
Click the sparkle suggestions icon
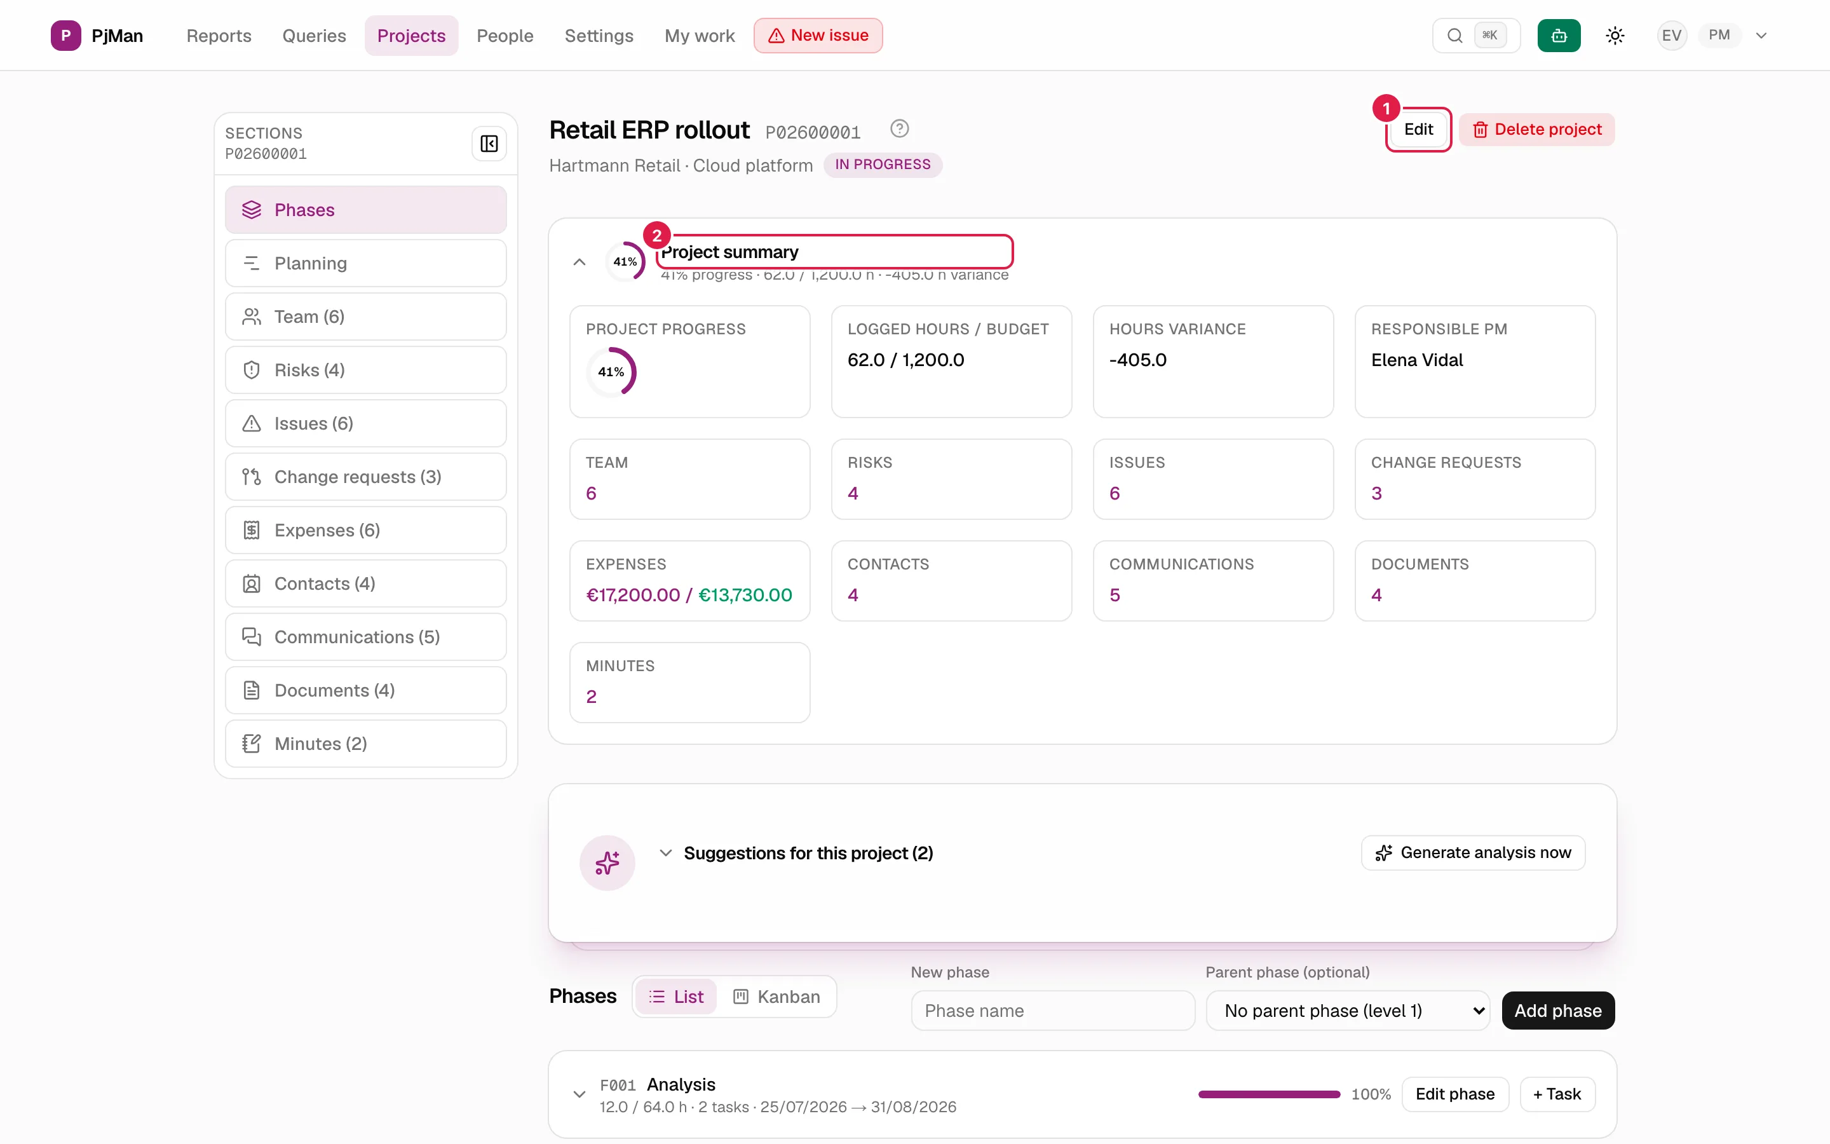click(607, 862)
